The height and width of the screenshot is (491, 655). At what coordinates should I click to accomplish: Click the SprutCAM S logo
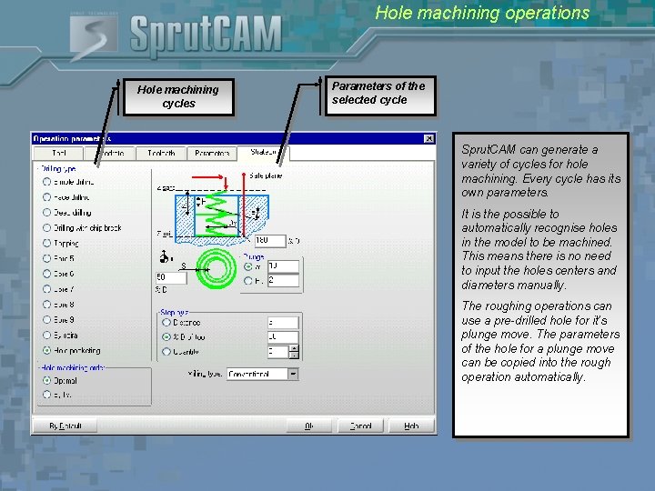pyautogui.click(x=93, y=37)
